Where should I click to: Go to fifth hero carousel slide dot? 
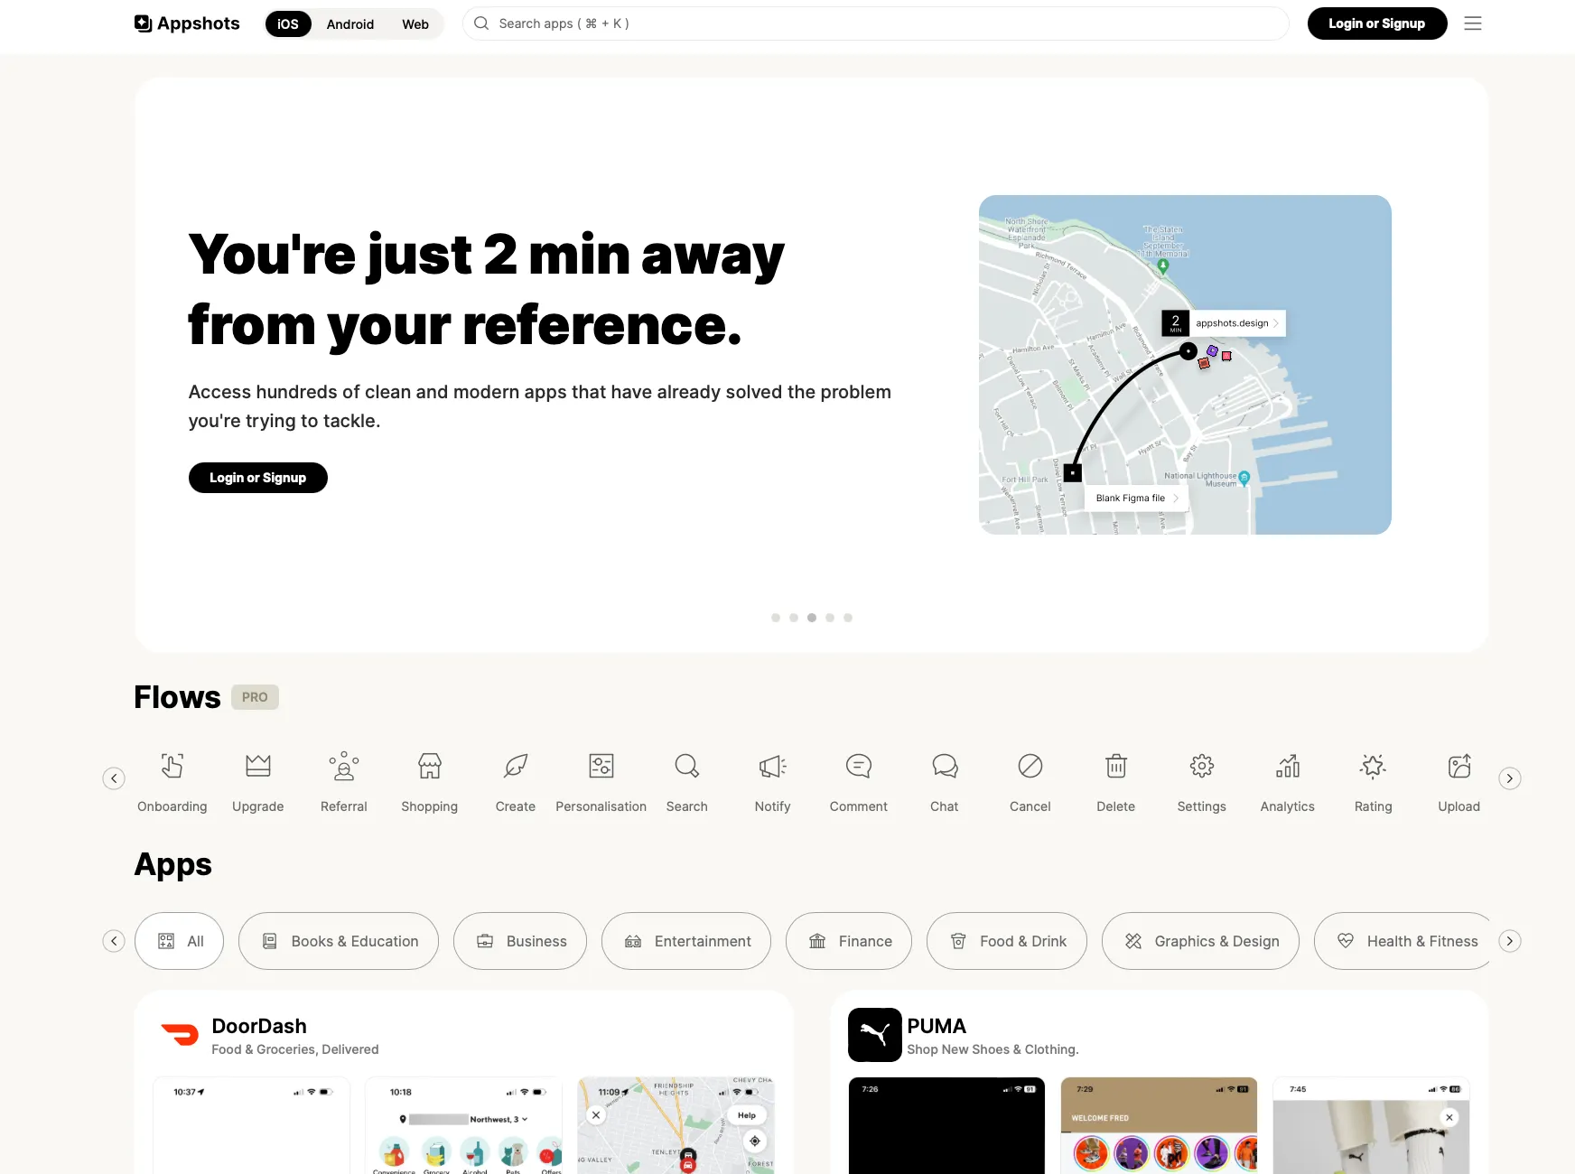848,618
